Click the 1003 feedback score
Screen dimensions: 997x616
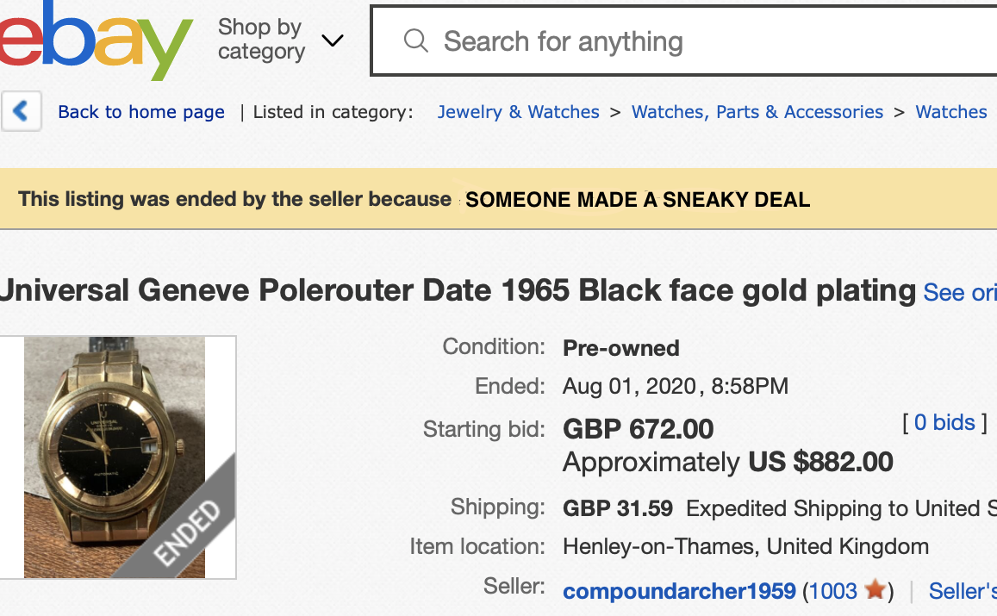pyautogui.click(x=833, y=592)
